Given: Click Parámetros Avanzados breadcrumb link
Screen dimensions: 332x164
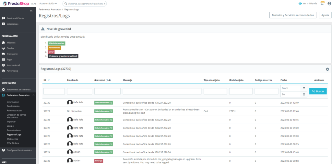Looking at the screenshot, I should pyautogui.click(x=50, y=10).
